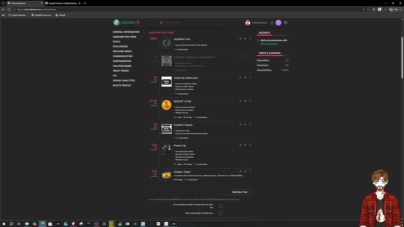Open Windows taskbar search
The image size is (404, 227).
[11, 224]
